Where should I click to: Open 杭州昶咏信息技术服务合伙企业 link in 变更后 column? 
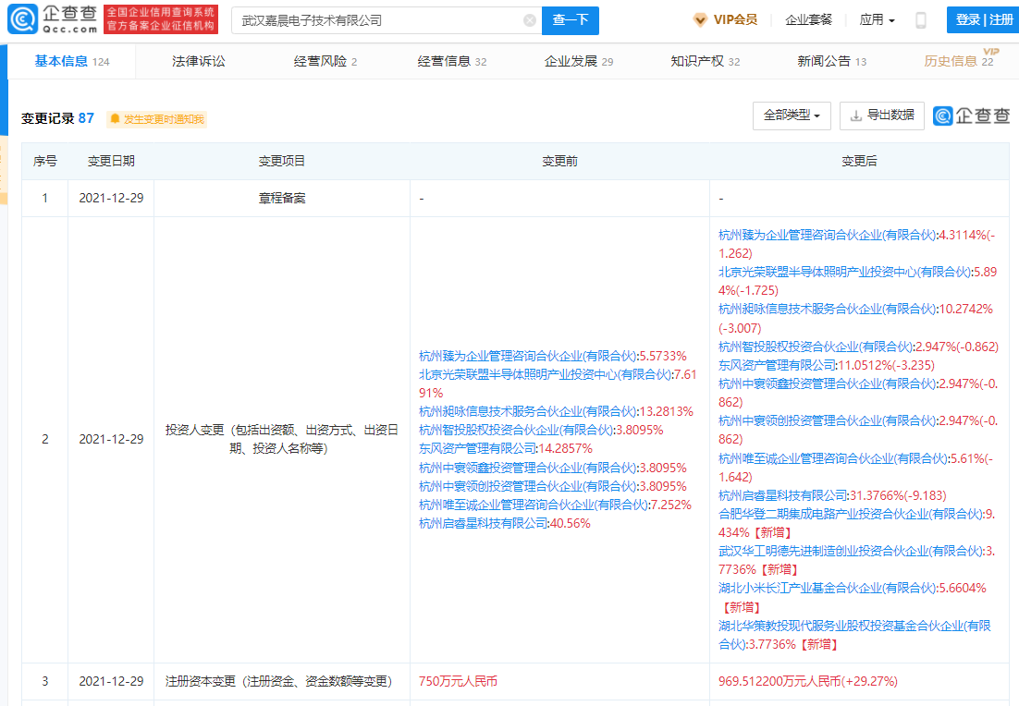[x=828, y=310]
